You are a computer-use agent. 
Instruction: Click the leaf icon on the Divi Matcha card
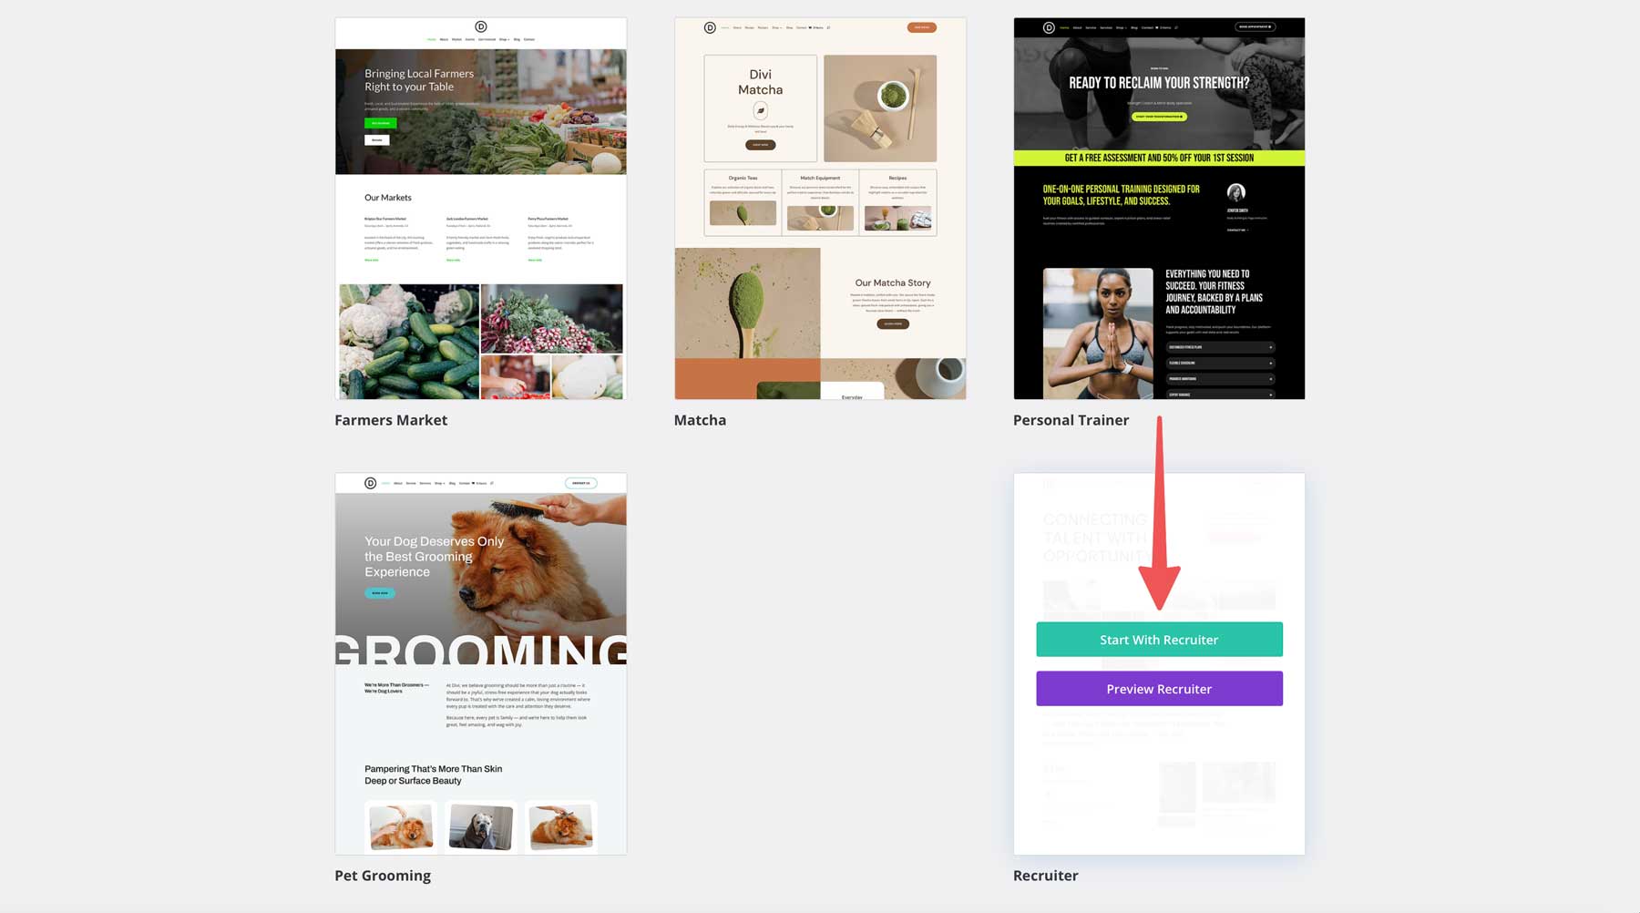(x=761, y=108)
